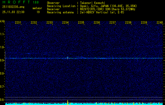Click time marker 2240
Screen dimensions: 165x105
tap(160, 23)
